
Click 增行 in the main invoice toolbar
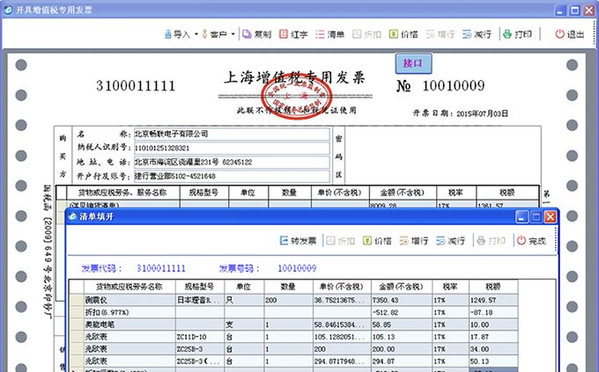pos(440,34)
